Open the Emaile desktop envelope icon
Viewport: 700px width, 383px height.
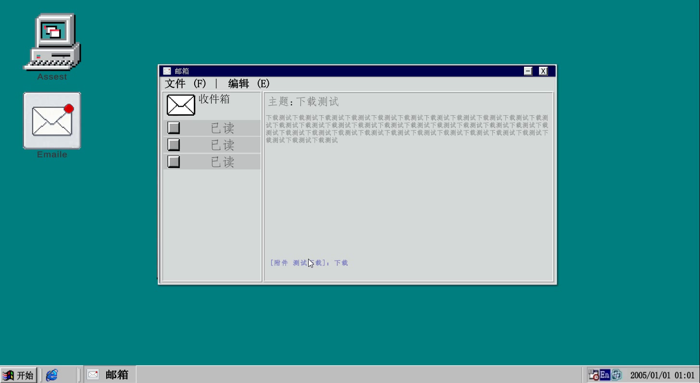point(52,121)
